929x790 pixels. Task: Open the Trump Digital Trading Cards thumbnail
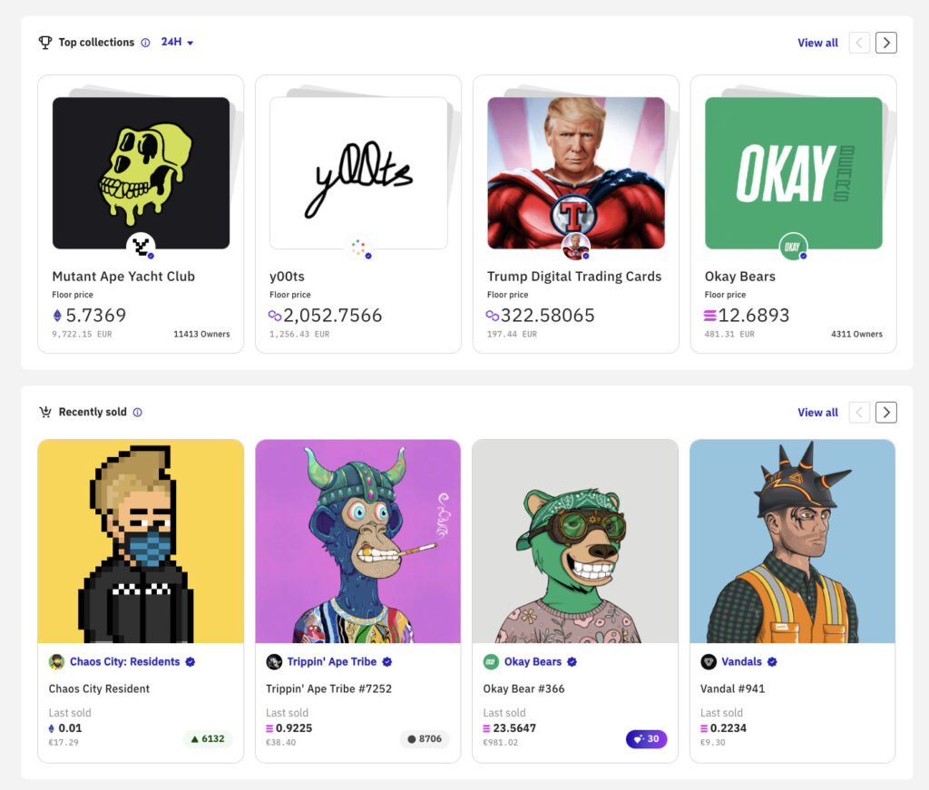click(576, 172)
